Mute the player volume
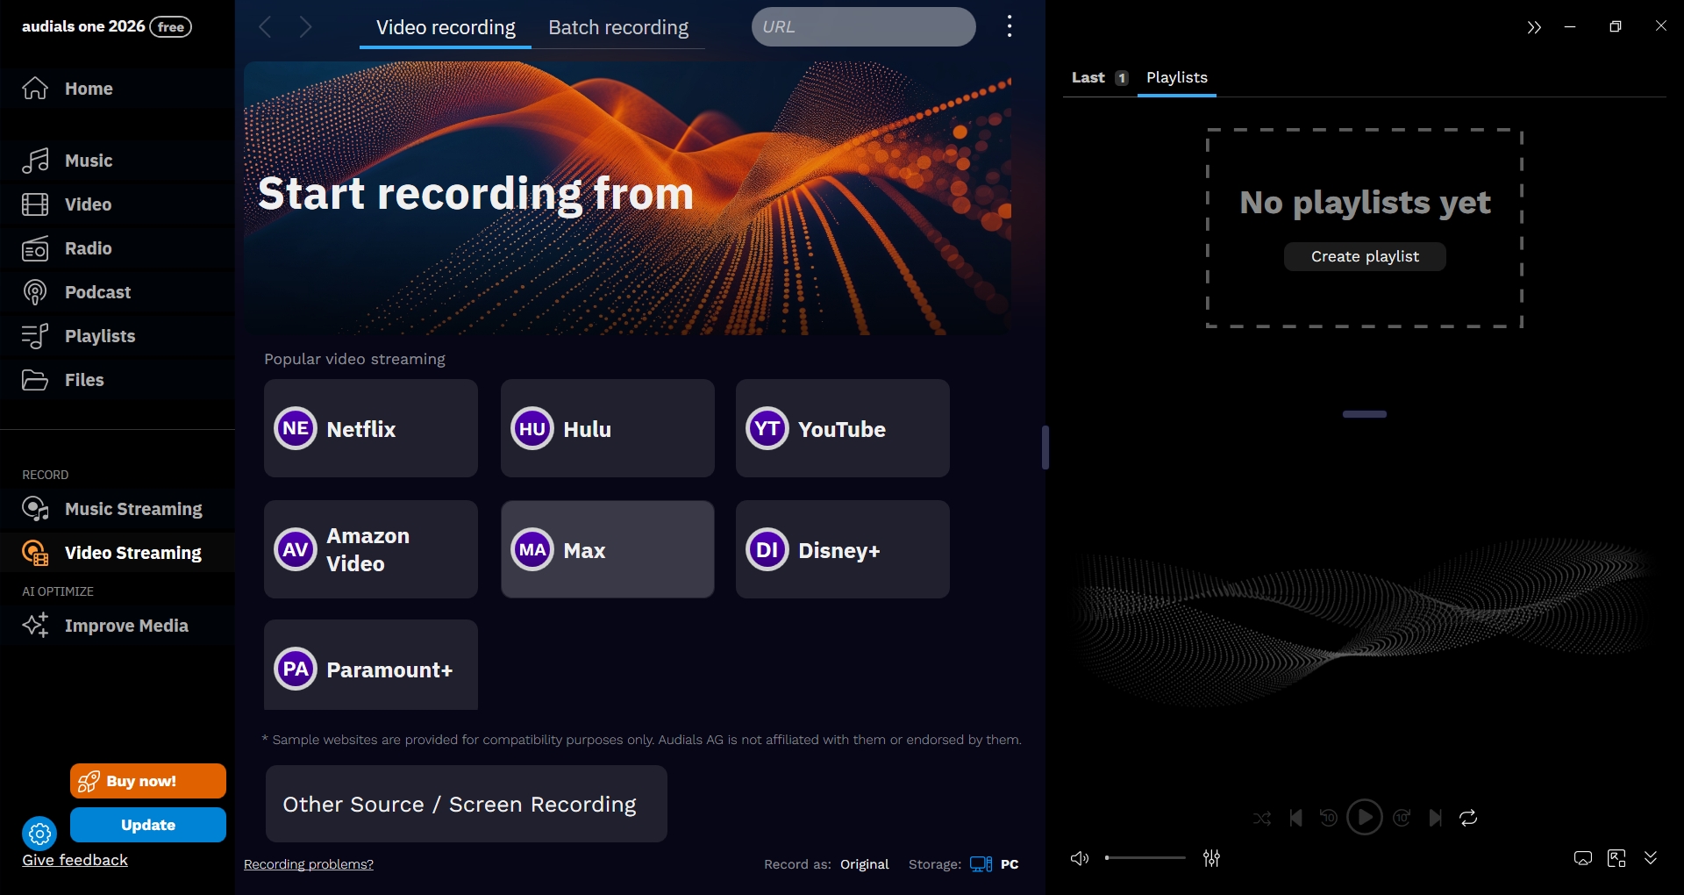 pyautogui.click(x=1080, y=858)
